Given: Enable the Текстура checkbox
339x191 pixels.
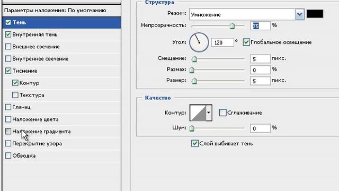Looking at the screenshot, I should pyautogui.click(x=15, y=95).
